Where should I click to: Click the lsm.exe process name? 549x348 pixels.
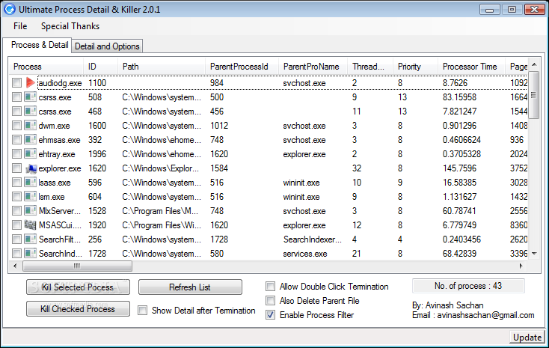coord(52,197)
